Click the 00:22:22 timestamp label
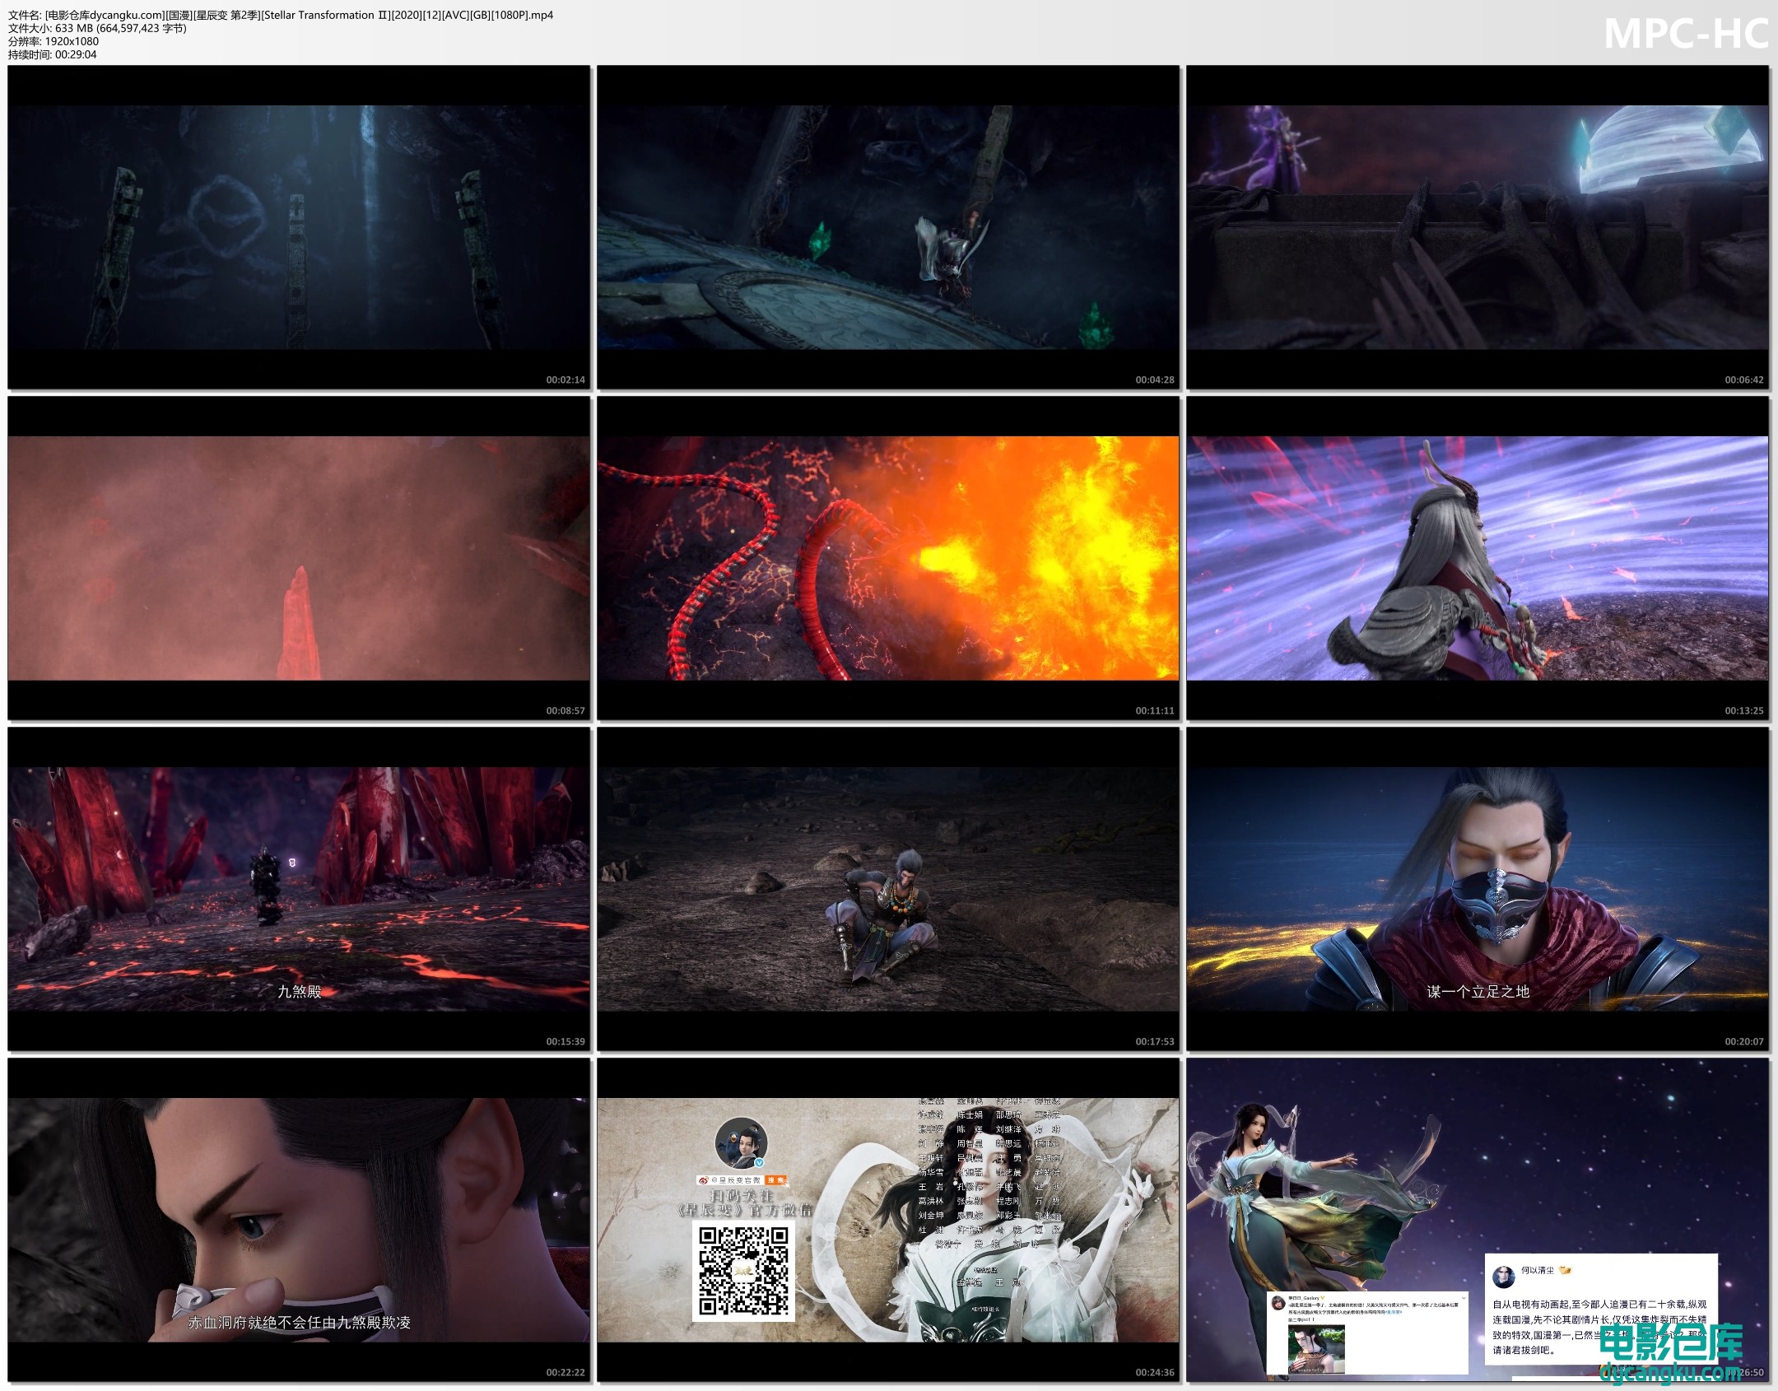The width and height of the screenshot is (1778, 1391). (565, 1372)
